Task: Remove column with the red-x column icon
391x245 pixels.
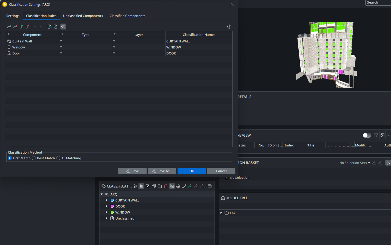Action: tap(27, 27)
